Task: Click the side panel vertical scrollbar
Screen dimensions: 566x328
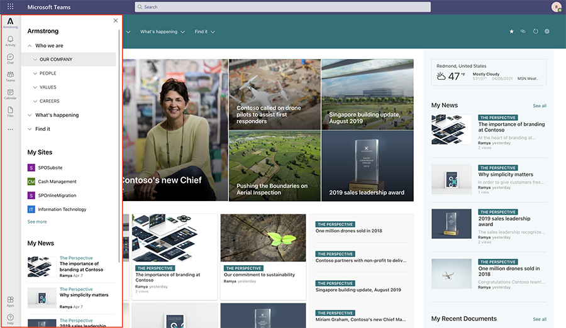Action: (119, 146)
